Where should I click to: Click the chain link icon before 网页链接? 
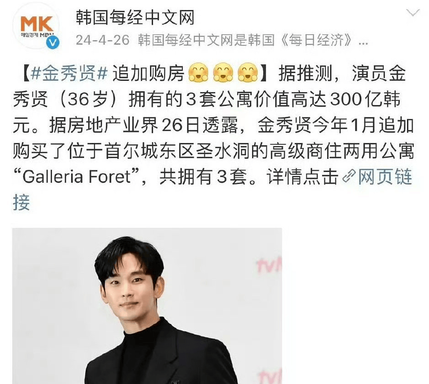click(x=349, y=176)
